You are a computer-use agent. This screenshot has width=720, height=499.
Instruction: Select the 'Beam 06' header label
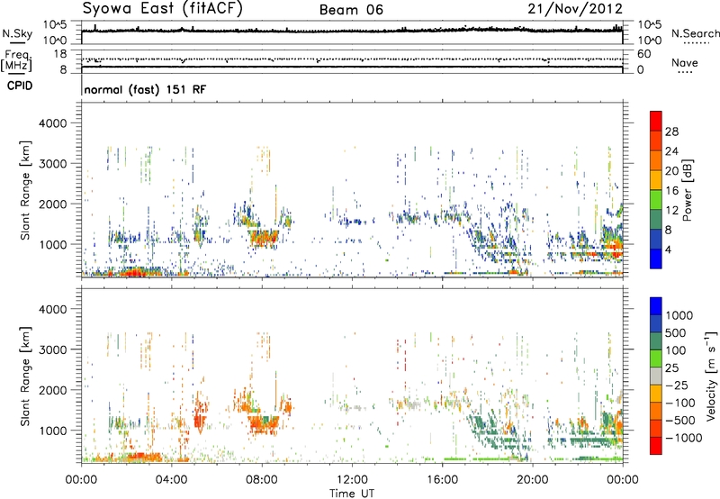[x=351, y=10]
